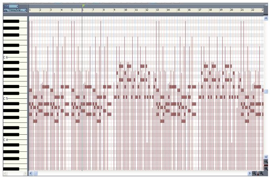
Task: Click the vertical scrollbar down arrow
Action: tap(266, 157)
